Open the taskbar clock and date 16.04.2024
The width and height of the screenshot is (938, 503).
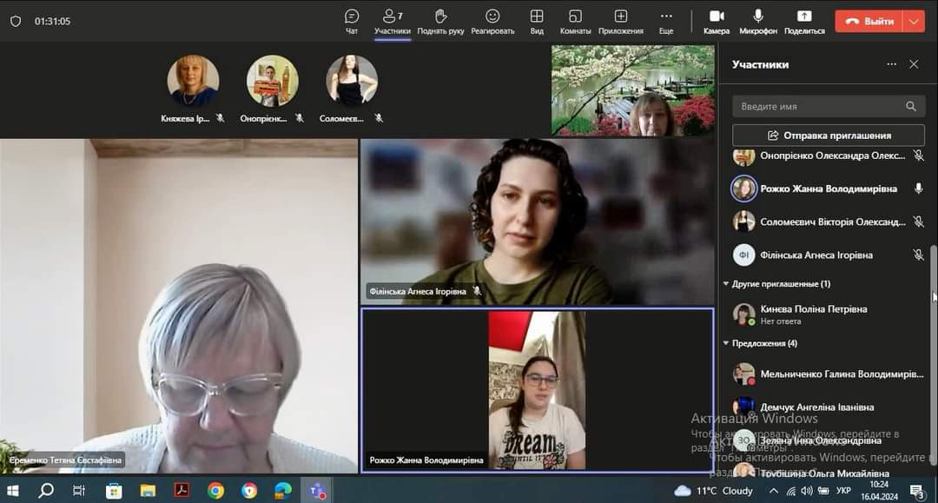(x=879, y=491)
